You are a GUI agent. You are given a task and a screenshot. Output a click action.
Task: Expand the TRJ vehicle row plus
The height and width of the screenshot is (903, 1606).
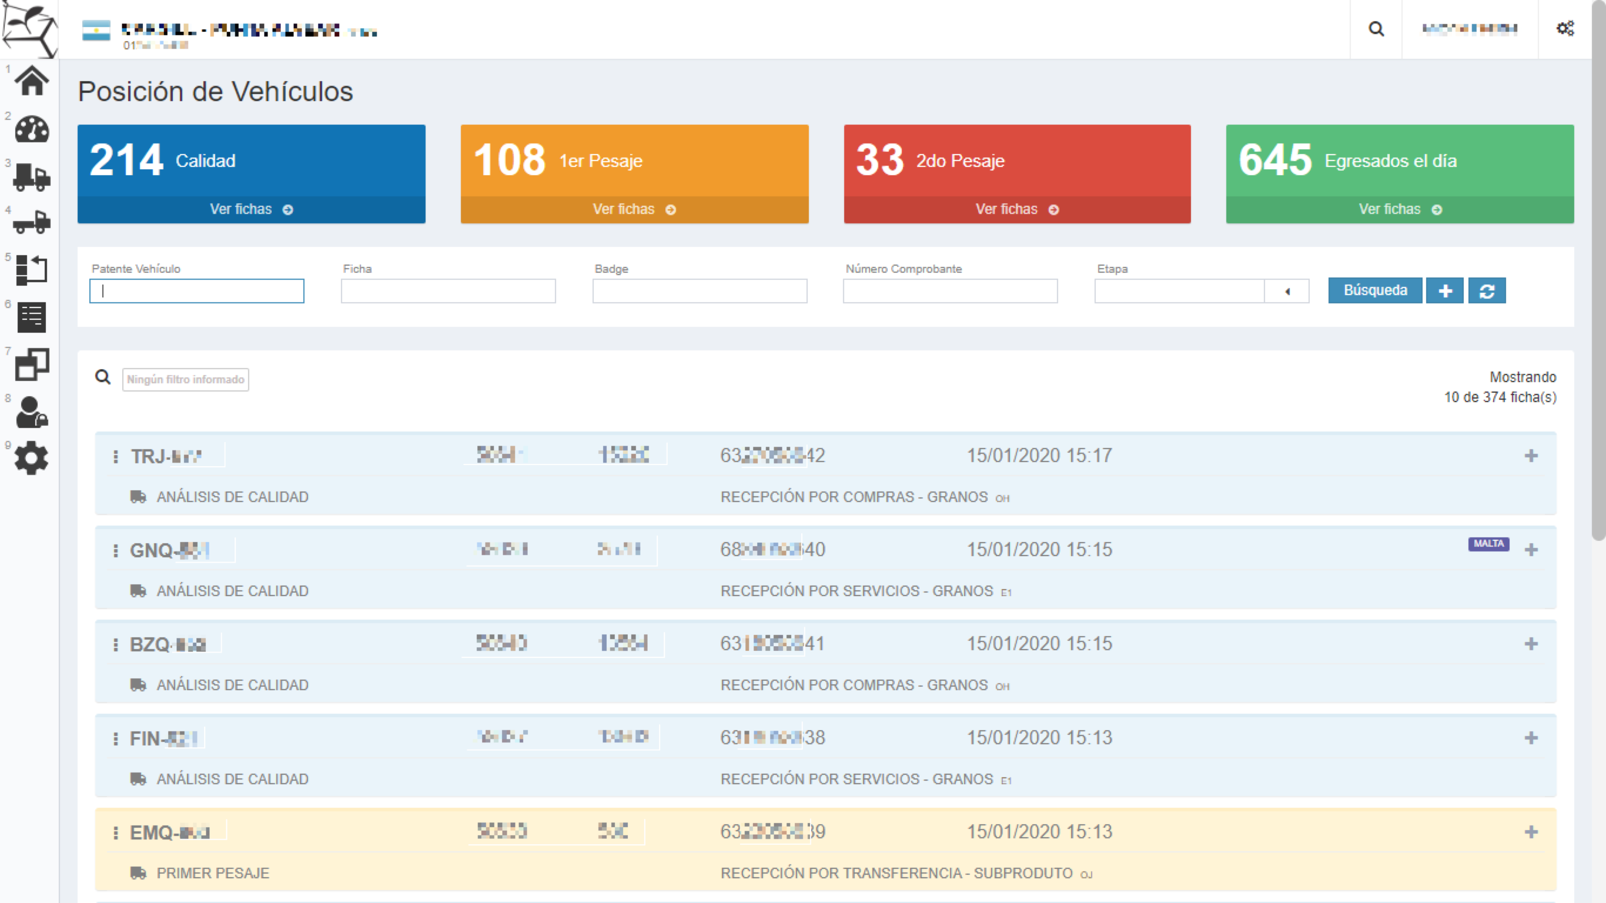coord(1531,456)
